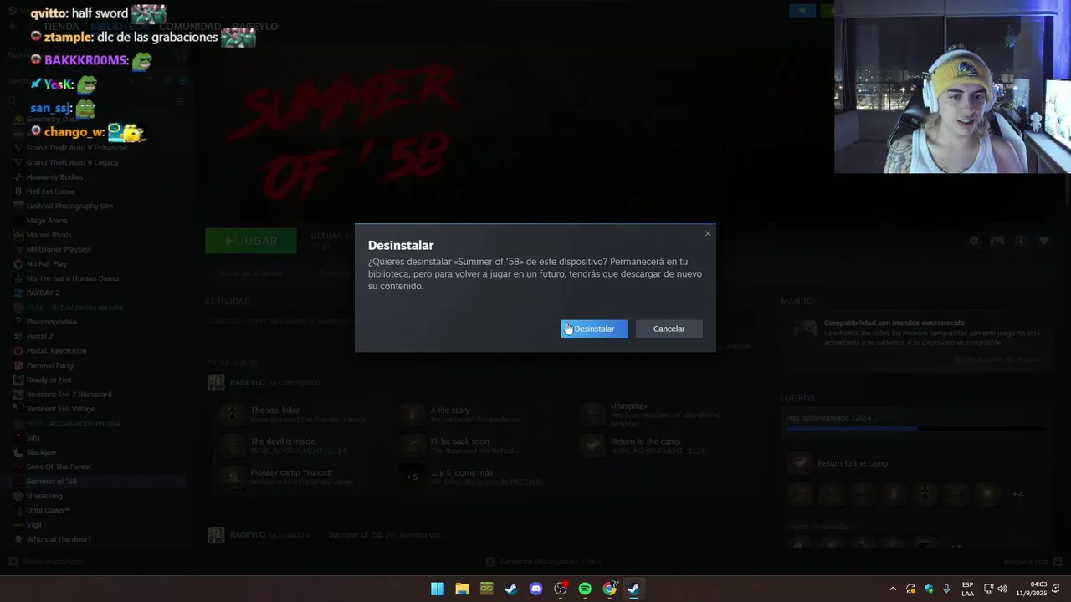Show hidden system tray icons
Viewport: 1071px width, 602px height.
coord(893,589)
